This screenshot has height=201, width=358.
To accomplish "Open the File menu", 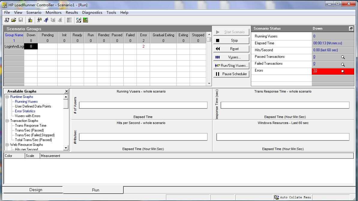I will (x=7, y=13).
